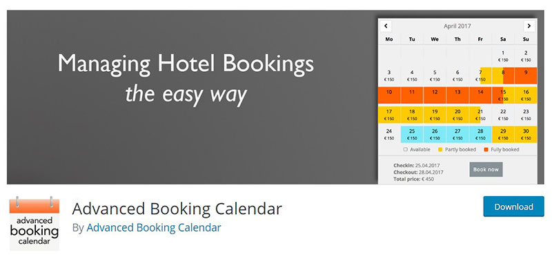Click the Advanced Booking Calendar plugin title
552x257 pixels.
point(177,209)
